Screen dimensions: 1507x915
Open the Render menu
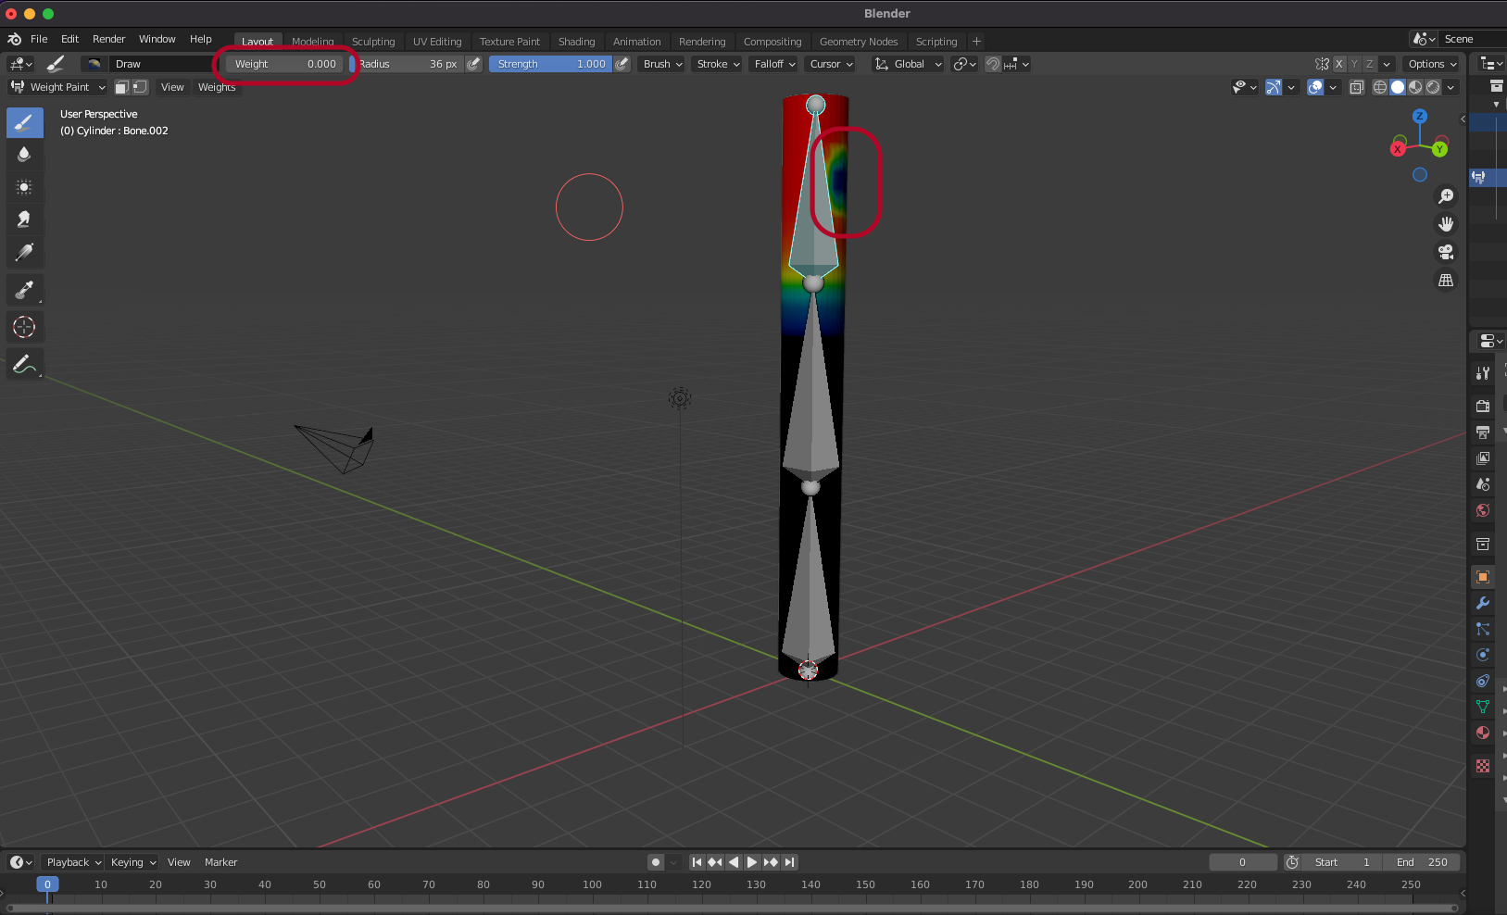click(x=108, y=39)
